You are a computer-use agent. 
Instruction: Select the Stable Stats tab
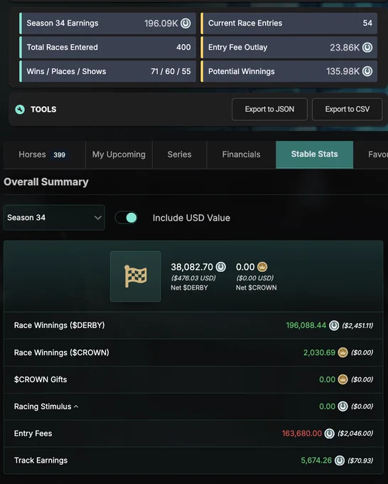[x=314, y=154]
